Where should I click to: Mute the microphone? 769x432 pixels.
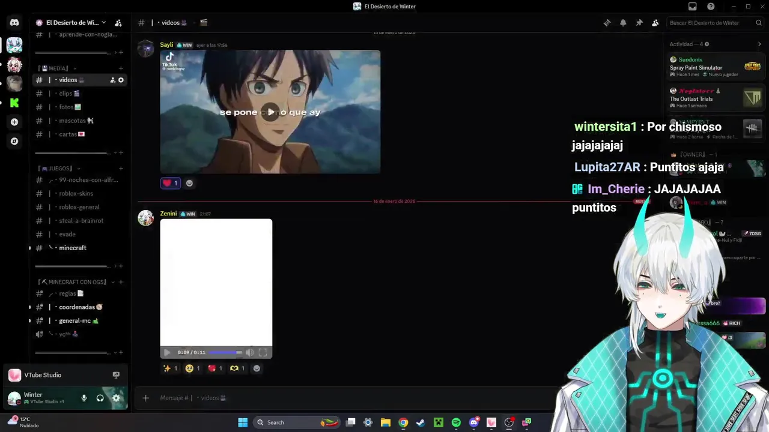click(84, 398)
